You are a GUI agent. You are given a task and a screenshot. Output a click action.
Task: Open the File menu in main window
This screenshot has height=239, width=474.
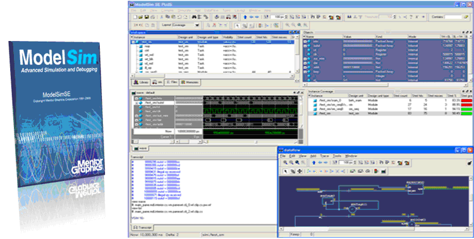tap(133, 10)
